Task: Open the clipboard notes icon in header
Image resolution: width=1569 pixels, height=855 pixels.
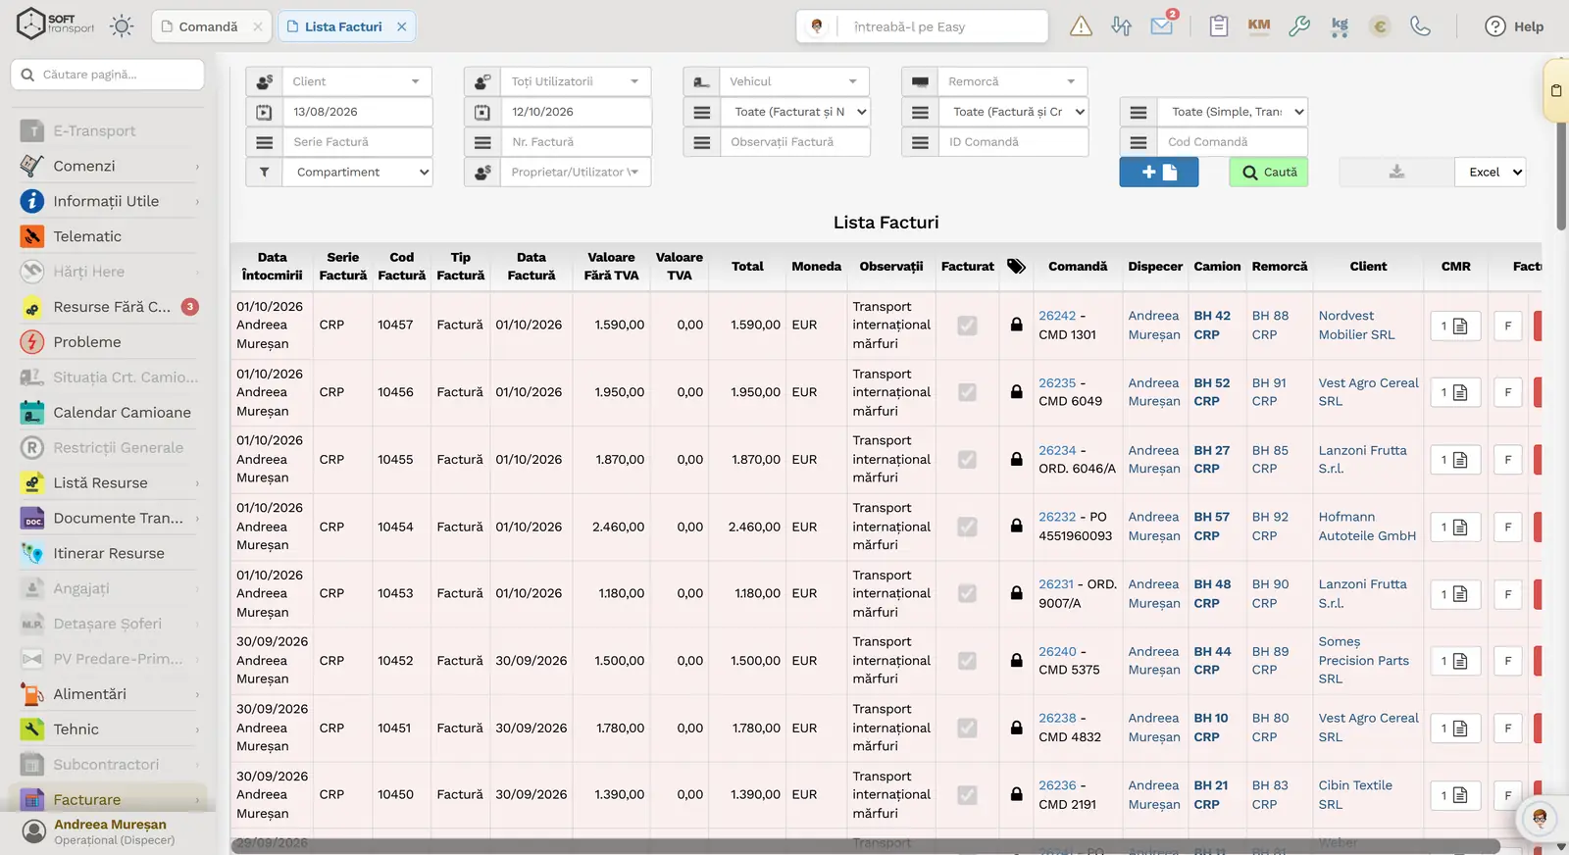Action: (1218, 26)
